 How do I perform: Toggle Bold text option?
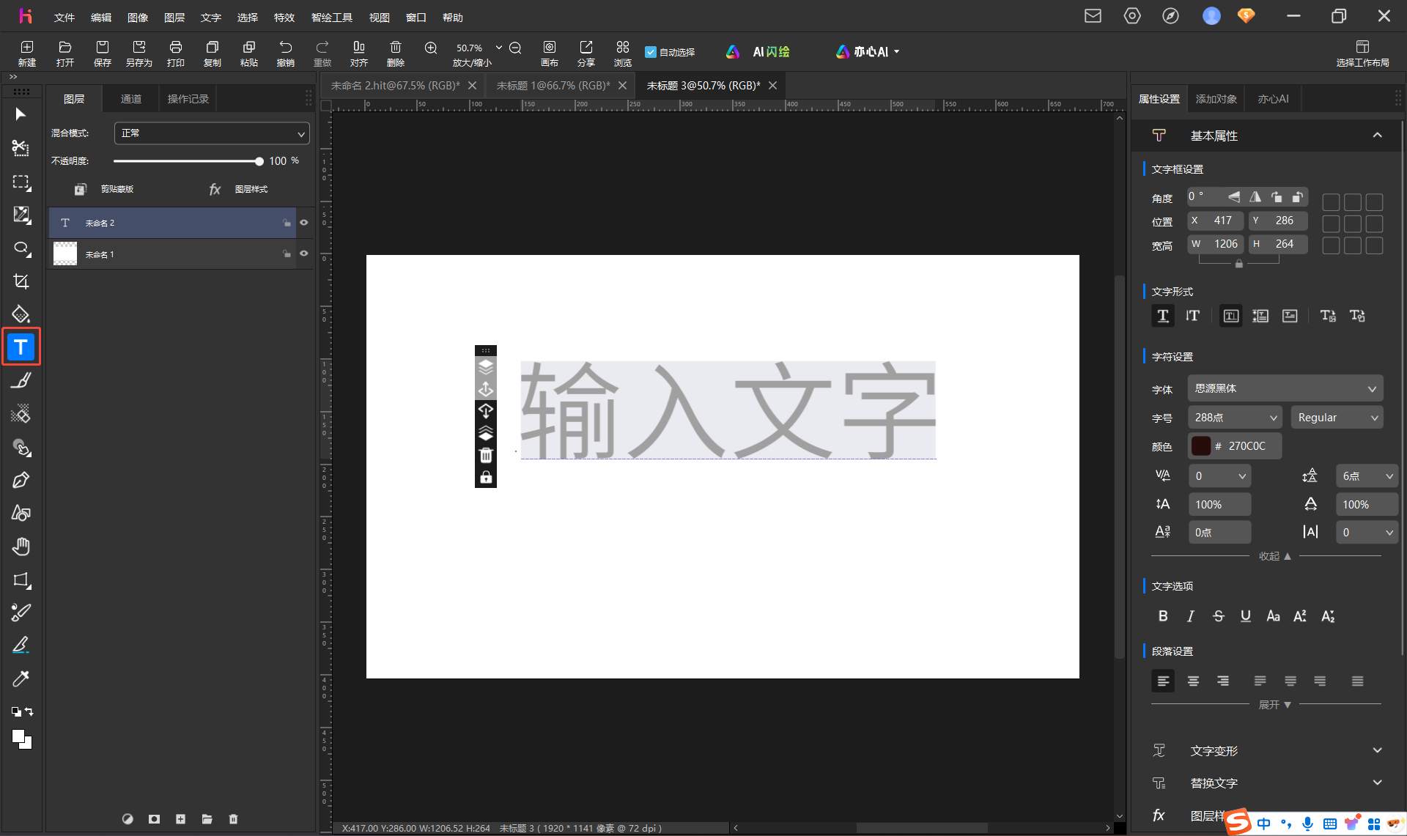click(x=1163, y=616)
